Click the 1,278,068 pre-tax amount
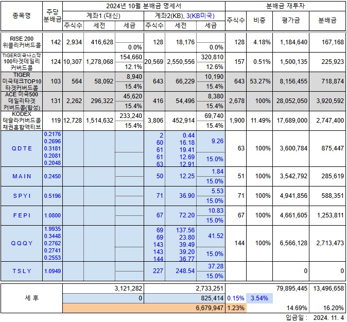 99,62
